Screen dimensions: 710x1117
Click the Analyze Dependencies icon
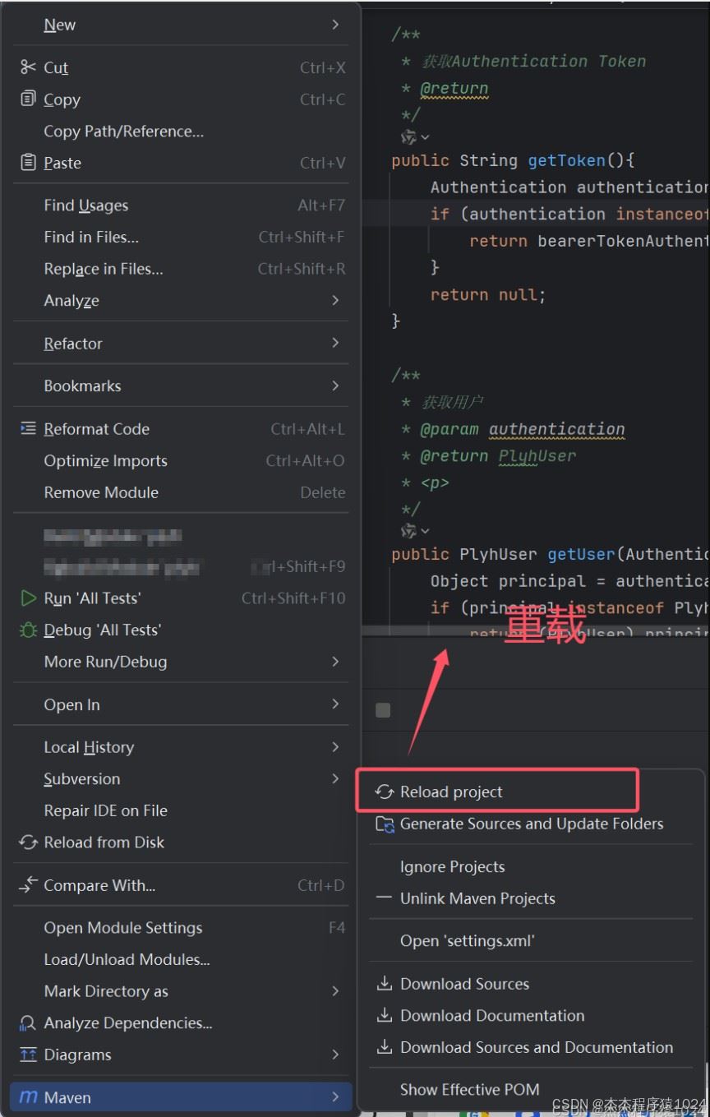[28, 1023]
